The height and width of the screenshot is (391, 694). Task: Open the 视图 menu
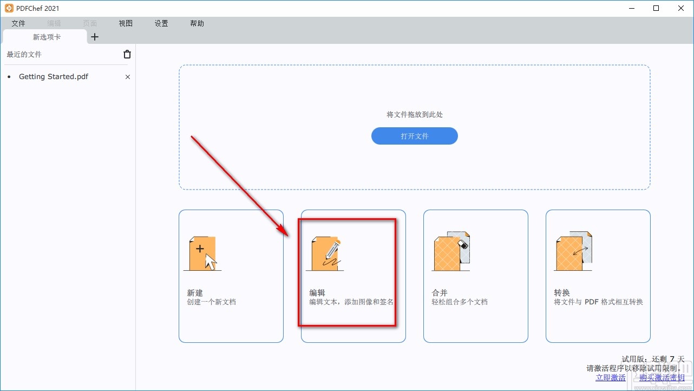click(125, 23)
